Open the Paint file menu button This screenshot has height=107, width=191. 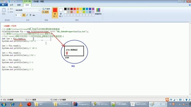pyautogui.click(x=4, y=5)
